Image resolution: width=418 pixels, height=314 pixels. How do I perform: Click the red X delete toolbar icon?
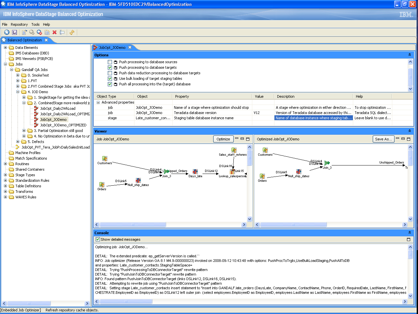54,32
